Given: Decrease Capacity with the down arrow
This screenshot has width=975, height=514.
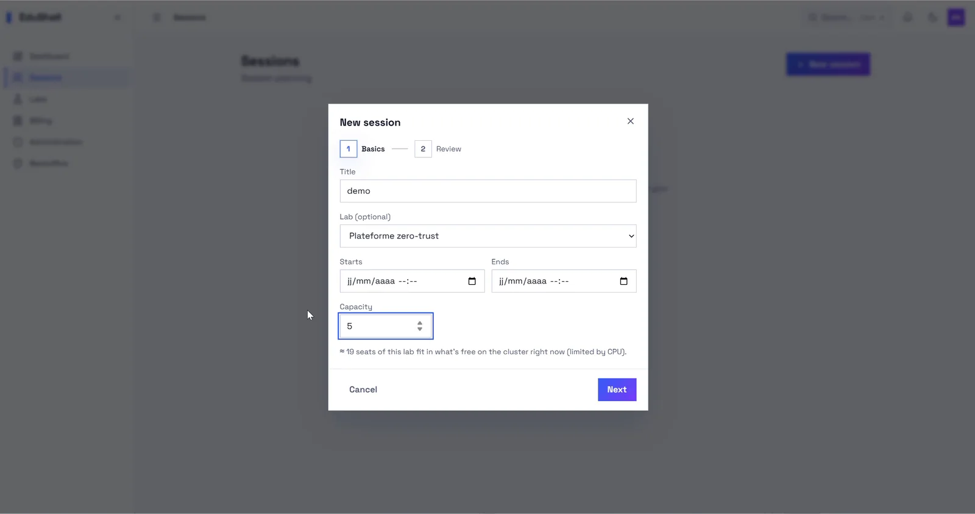Looking at the screenshot, I should (420, 329).
